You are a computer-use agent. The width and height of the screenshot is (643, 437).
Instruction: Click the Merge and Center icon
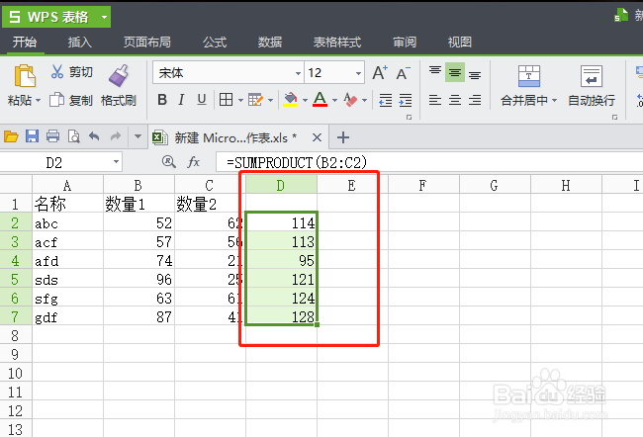528,76
